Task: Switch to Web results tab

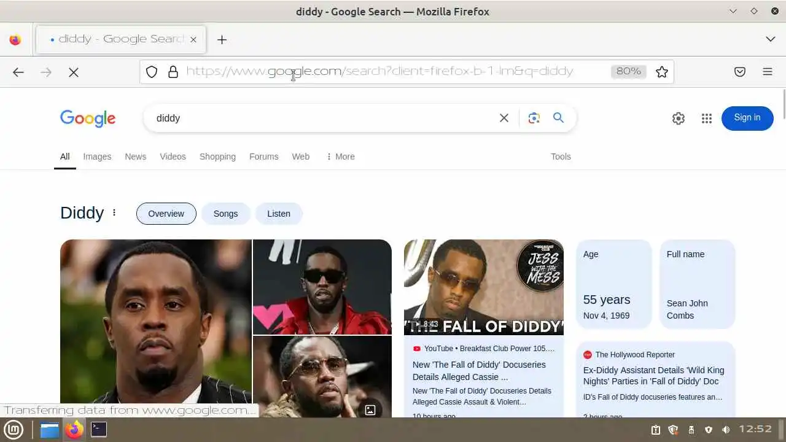Action: tap(301, 157)
